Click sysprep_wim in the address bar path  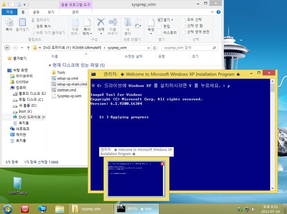pos(117,48)
